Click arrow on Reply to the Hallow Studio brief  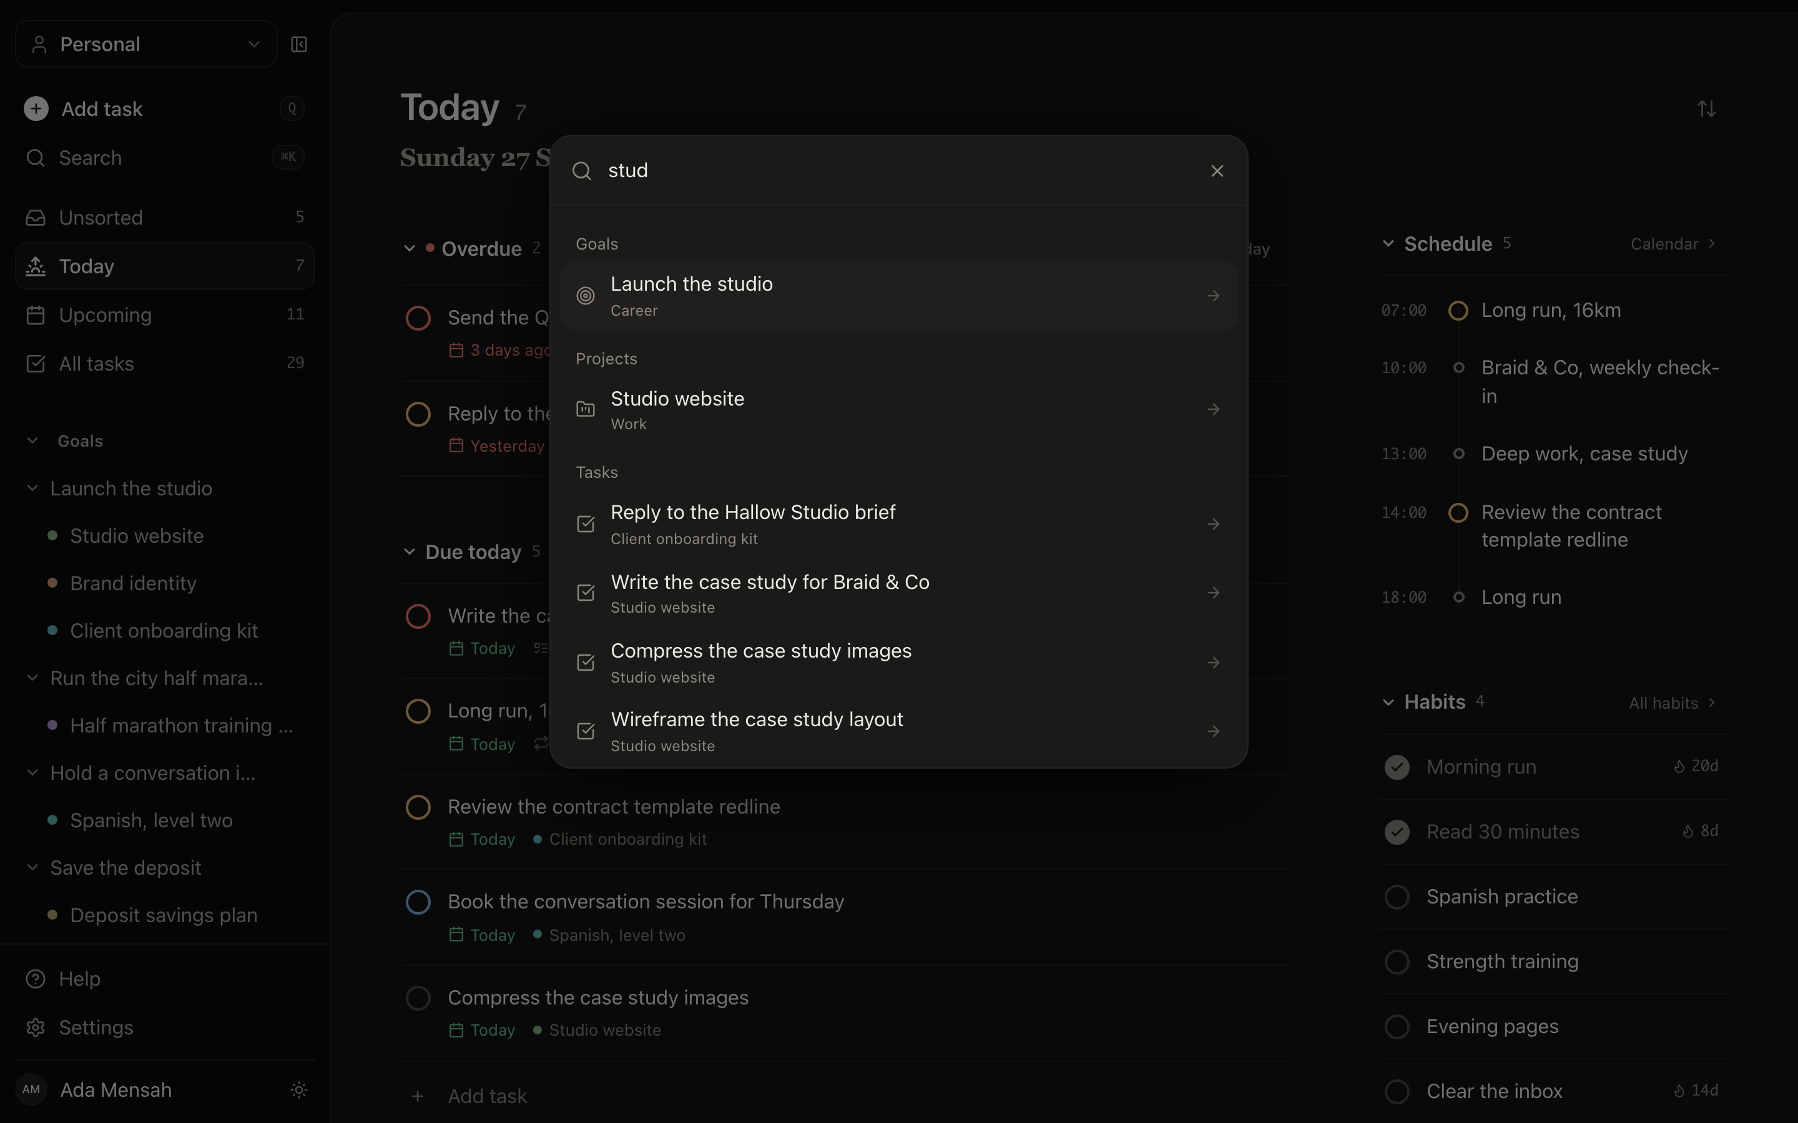(1213, 524)
